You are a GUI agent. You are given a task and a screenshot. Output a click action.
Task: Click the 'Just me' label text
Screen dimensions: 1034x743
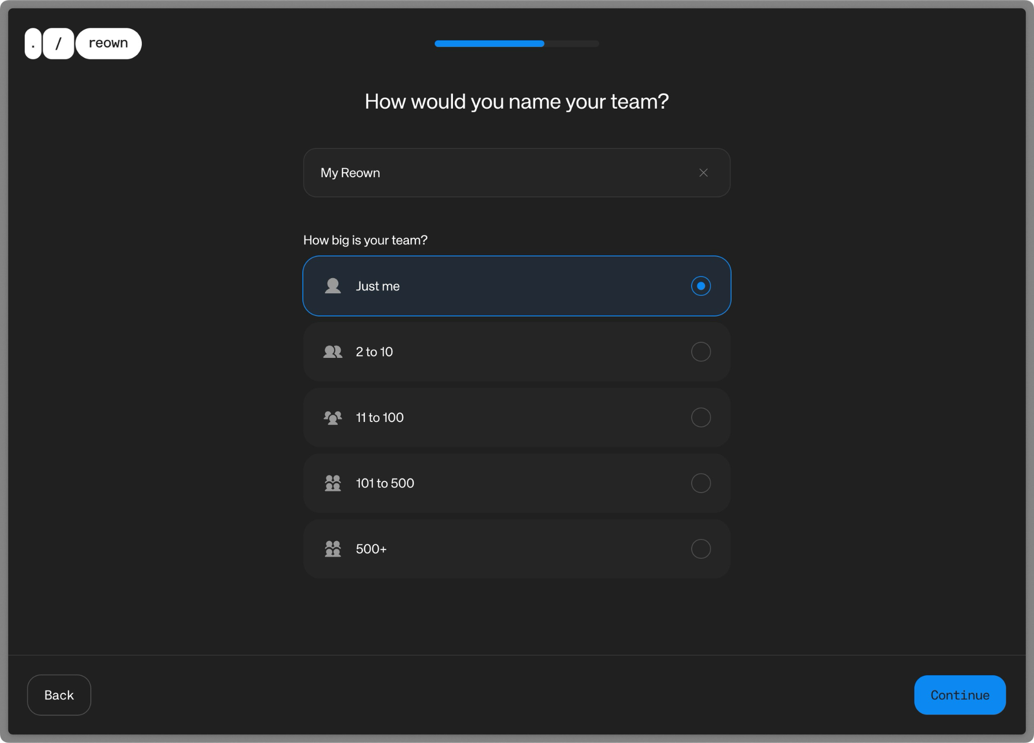377,286
